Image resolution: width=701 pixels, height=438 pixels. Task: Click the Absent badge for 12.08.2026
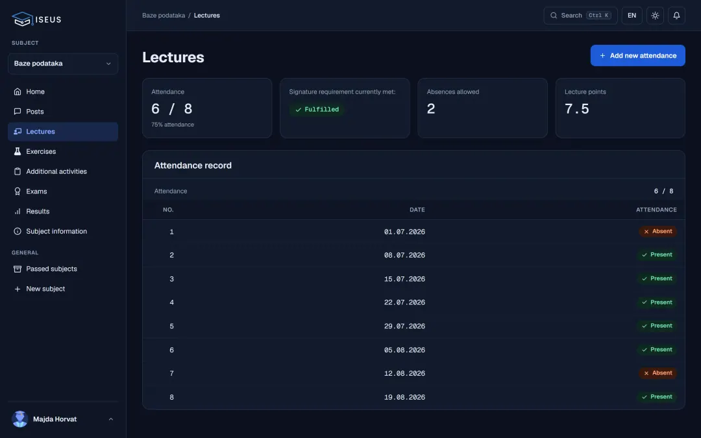[x=658, y=373]
